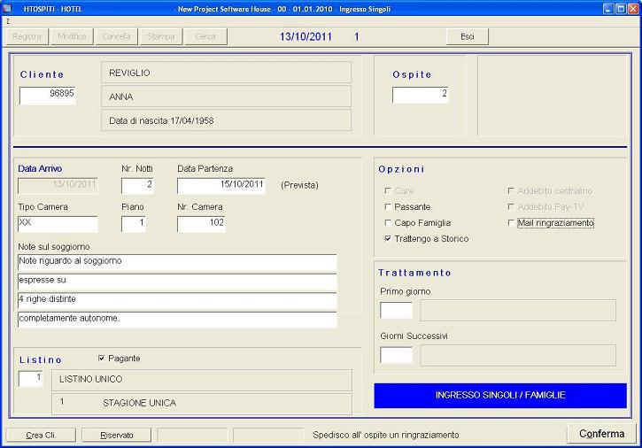Image resolution: width=642 pixels, height=448 pixels.
Task: Enable the Capo Famiglia option
Action: pyautogui.click(x=388, y=222)
